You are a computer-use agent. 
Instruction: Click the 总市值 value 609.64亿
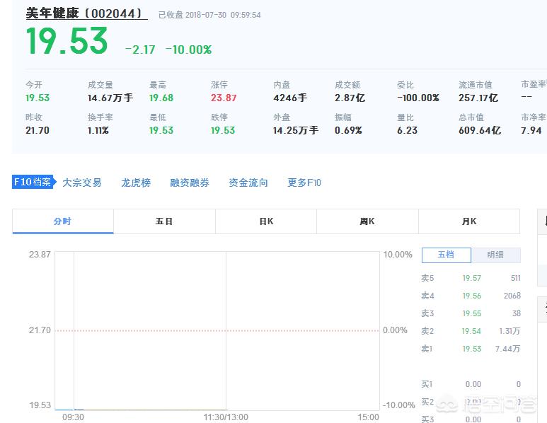tap(480, 130)
